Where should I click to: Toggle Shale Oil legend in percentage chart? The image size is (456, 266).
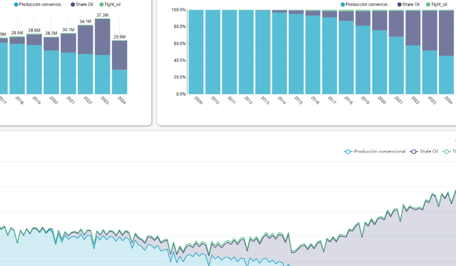pos(408,4)
